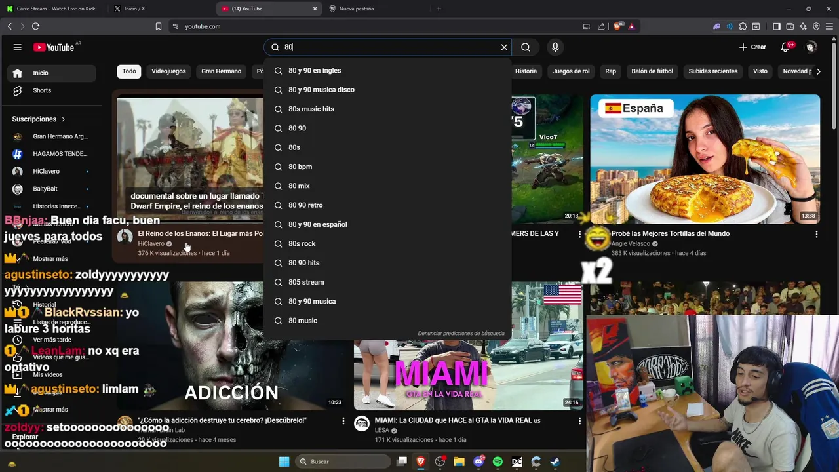This screenshot has height=472, width=839.
Task: Open the Angie Velasco channel link
Action: pyautogui.click(x=631, y=244)
